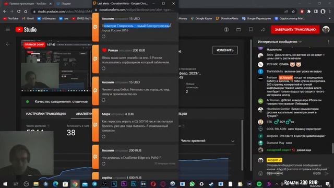
Task: Open the YouTube bookmark in bookmarks bar
Action: click(10, 19)
